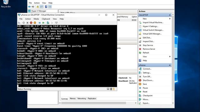Click the Turn Off toolbar icon in VM Connection
Image resolution: width=200 pixels, height=112 pixels.
click(x=27, y=23)
